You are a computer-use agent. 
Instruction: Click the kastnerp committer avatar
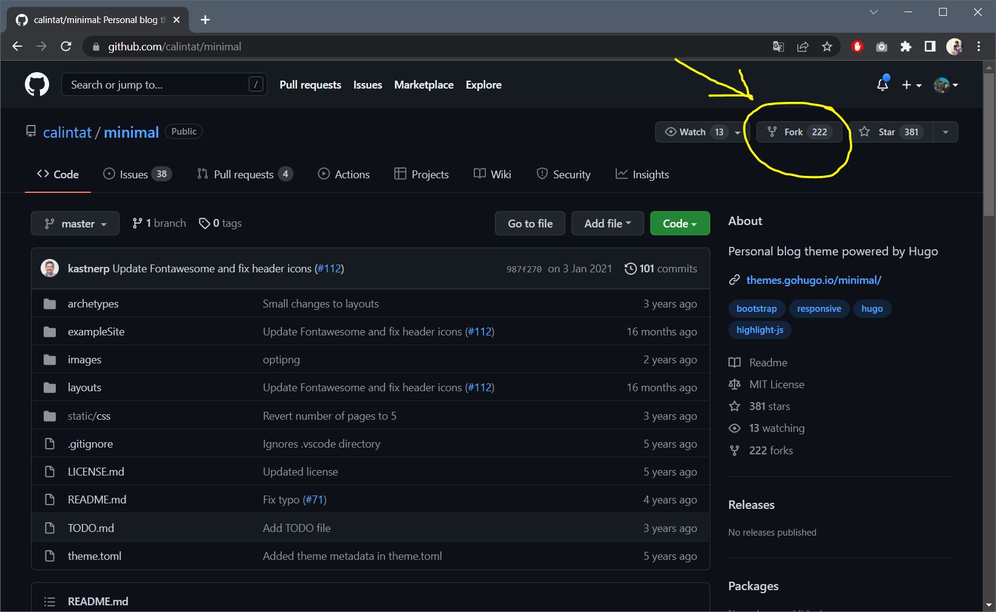coord(50,268)
